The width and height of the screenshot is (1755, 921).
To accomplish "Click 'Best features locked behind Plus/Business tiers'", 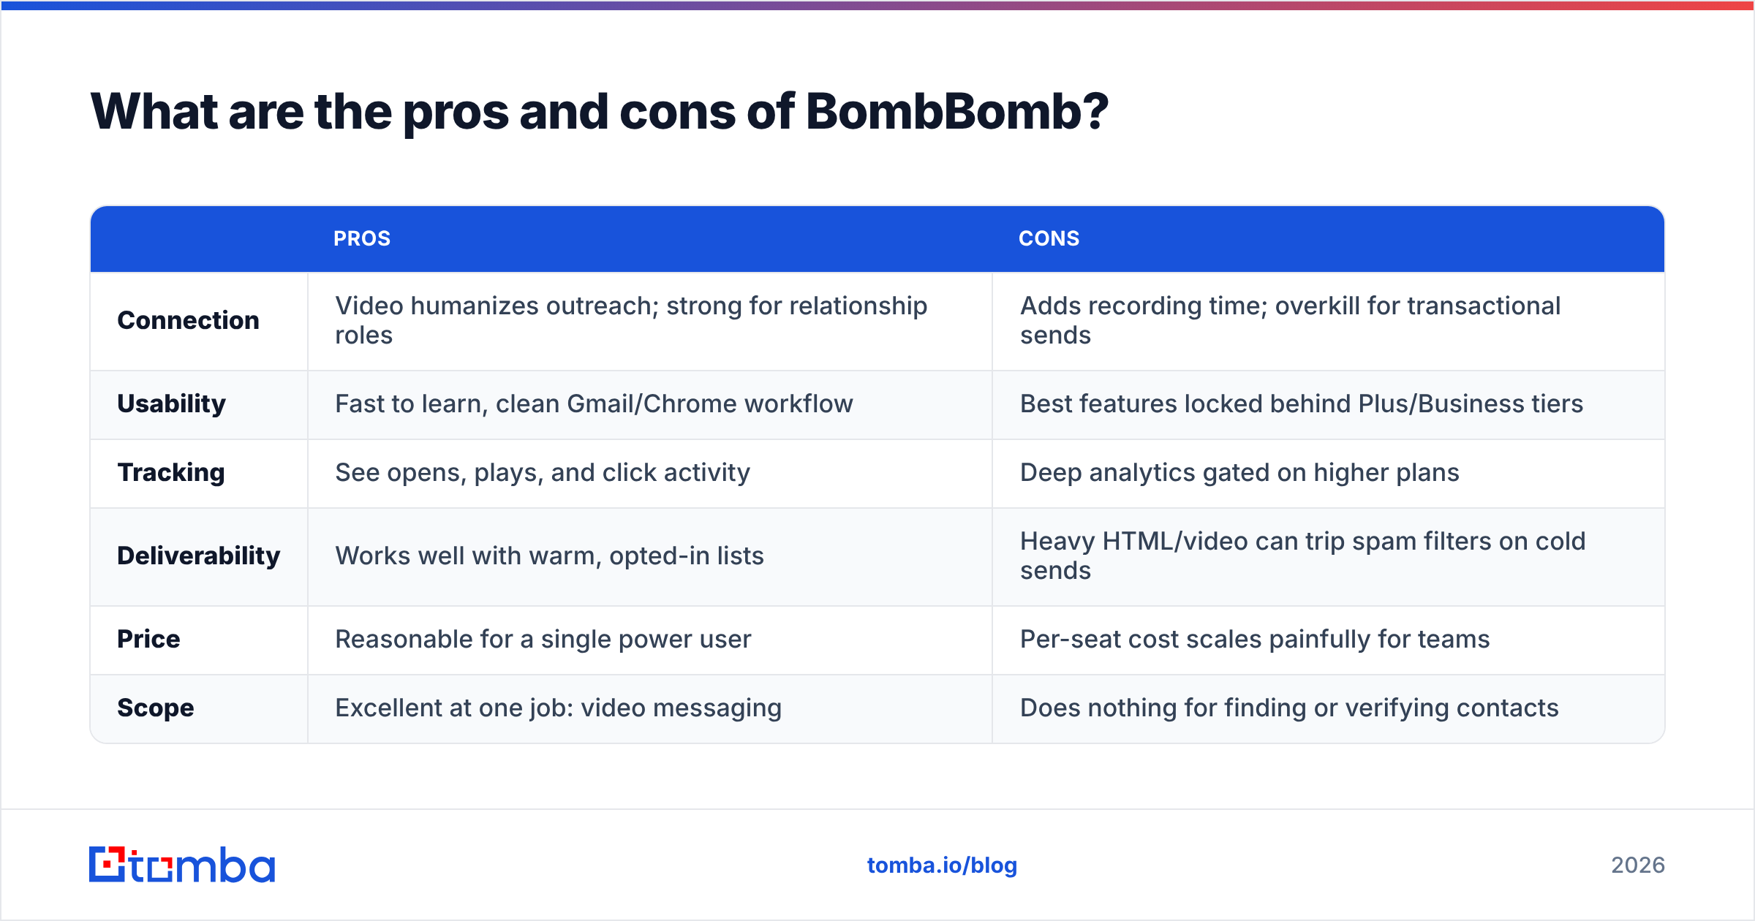I will point(1301,403).
